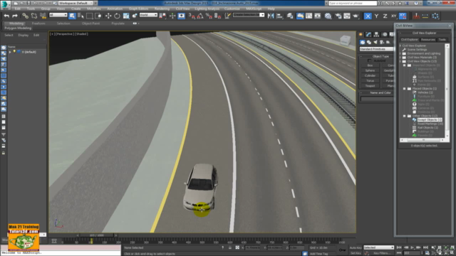This screenshot has width=456, height=256.
Task: Click the Redo arrow in the main toolbar
Action: [15, 16]
